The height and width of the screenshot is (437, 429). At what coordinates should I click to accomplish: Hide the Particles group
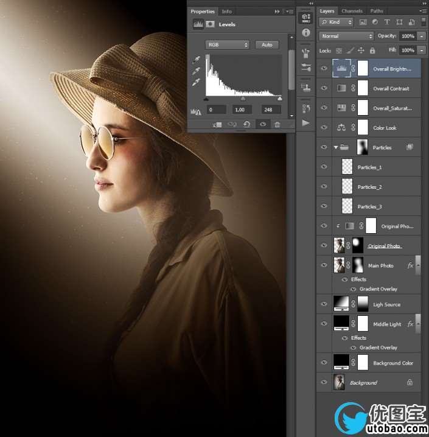click(x=324, y=147)
